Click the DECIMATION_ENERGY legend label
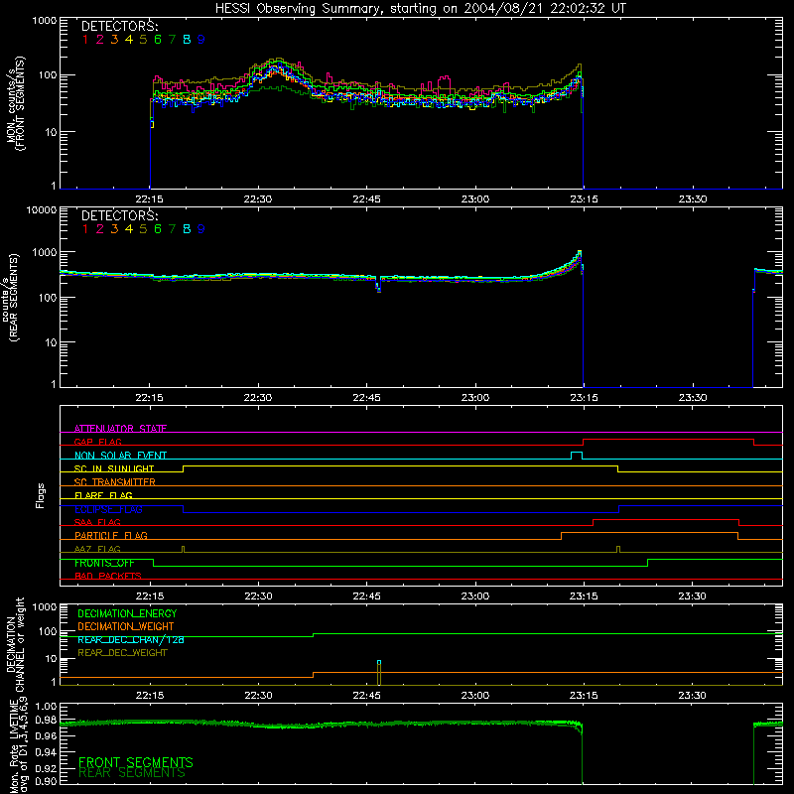Screen dimensions: 794x794 pyautogui.click(x=127, y=613)
